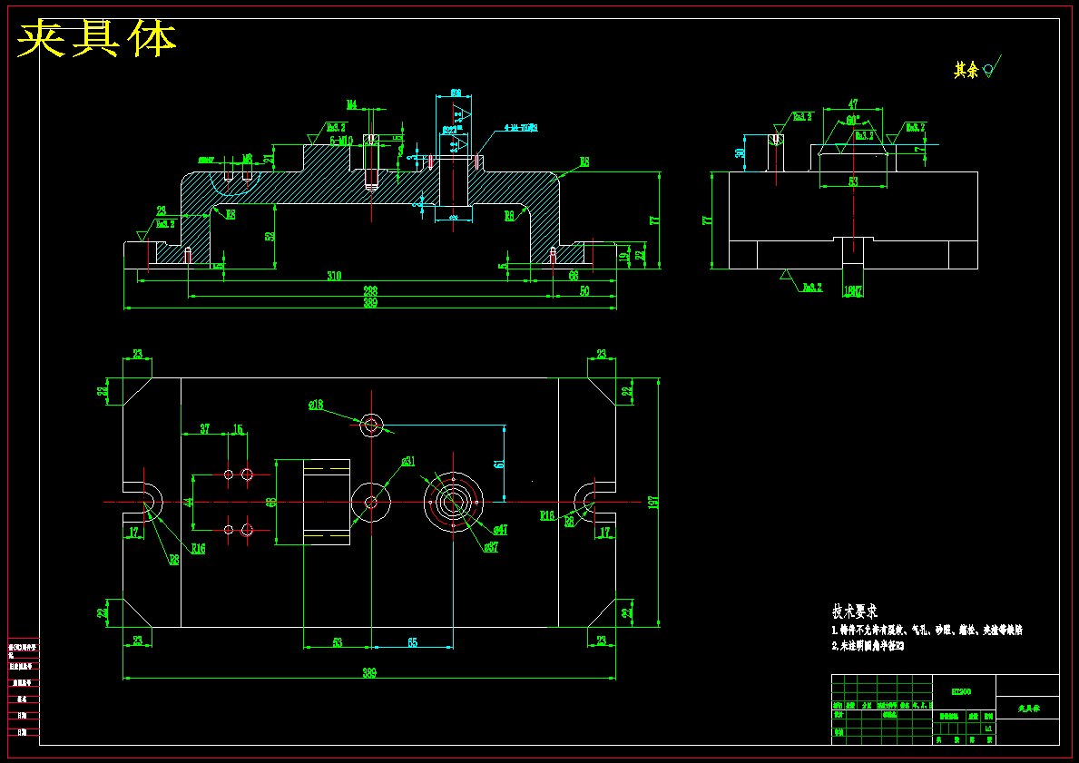Select the 6-M10 thread callout

point(341,141)
